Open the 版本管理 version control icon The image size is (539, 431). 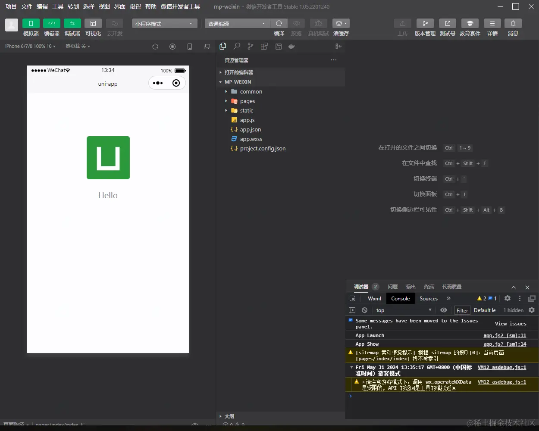click(x=425, y=23)
